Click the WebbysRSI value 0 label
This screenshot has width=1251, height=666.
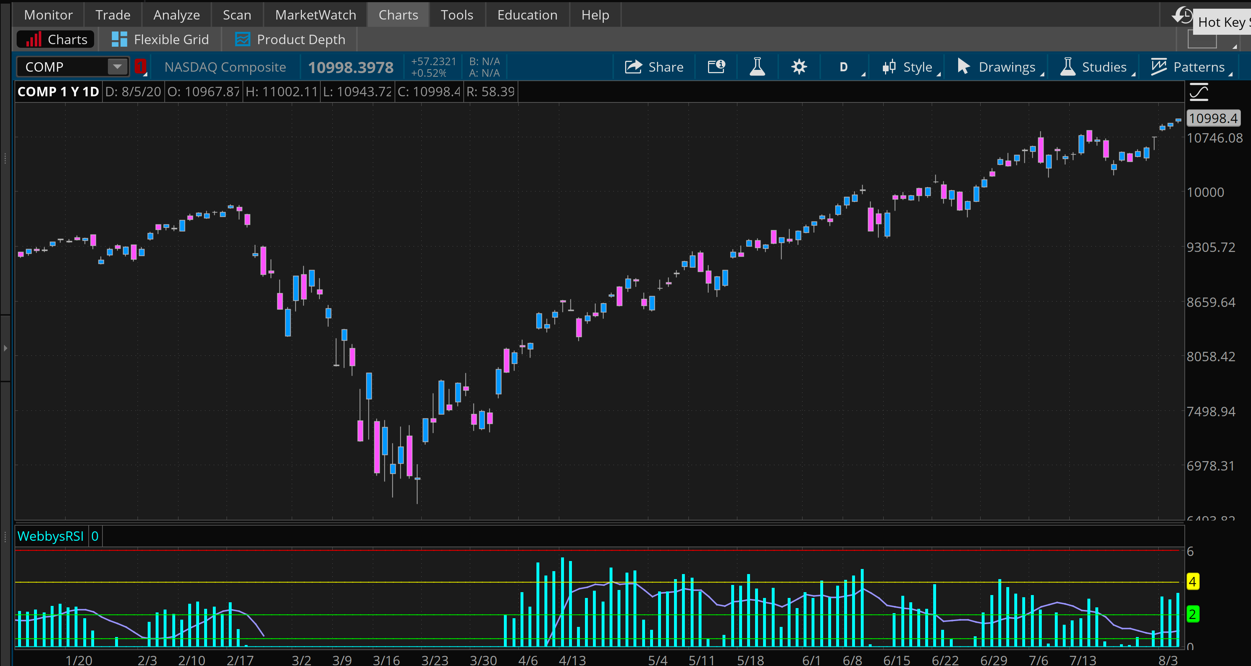(x=95, y=536)
